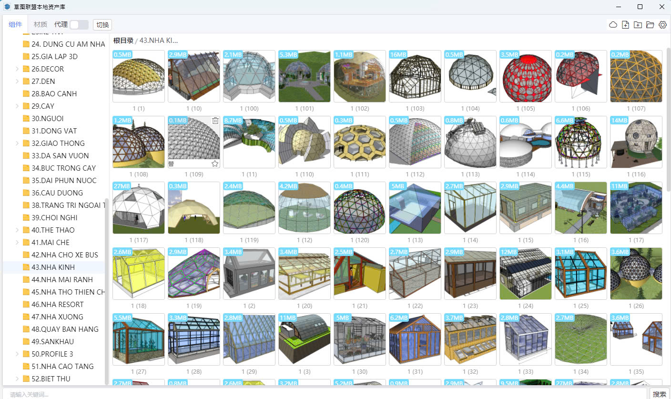Open settings via the gear icon
671x399 pixels.
point(662,25)
